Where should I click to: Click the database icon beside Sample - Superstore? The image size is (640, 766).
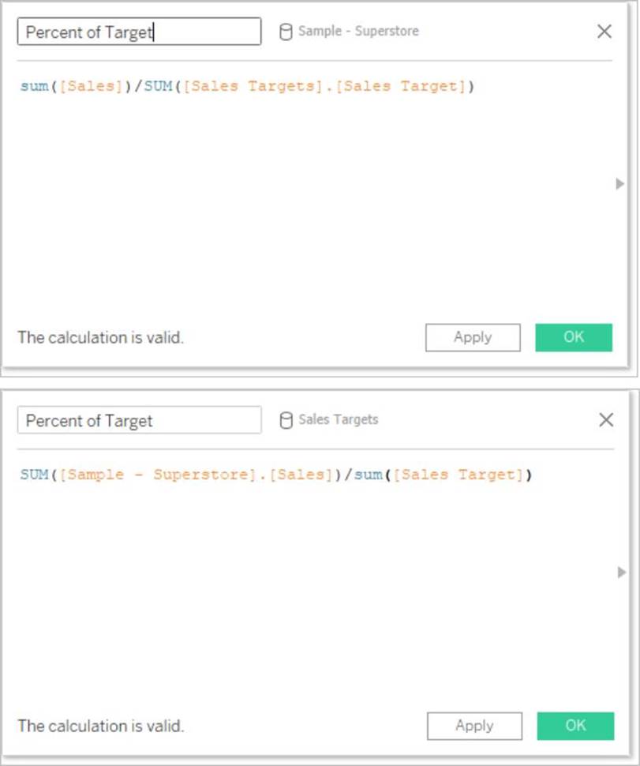click(x=286, y=32)
